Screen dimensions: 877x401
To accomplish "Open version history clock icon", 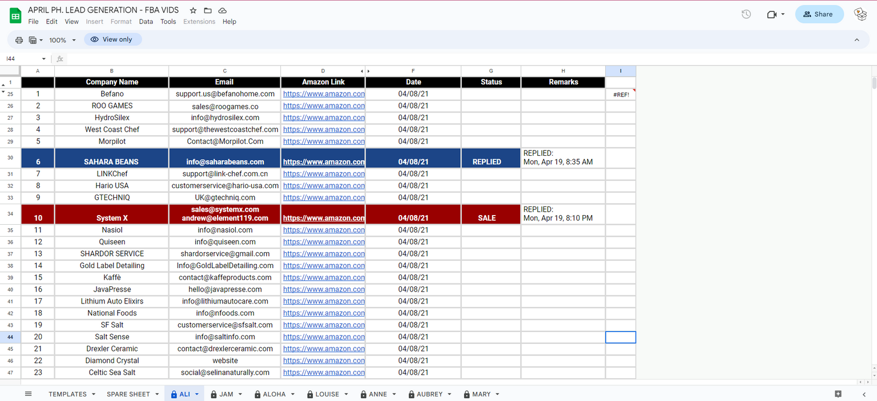I will pyautogui.click(x=746, y=14).
